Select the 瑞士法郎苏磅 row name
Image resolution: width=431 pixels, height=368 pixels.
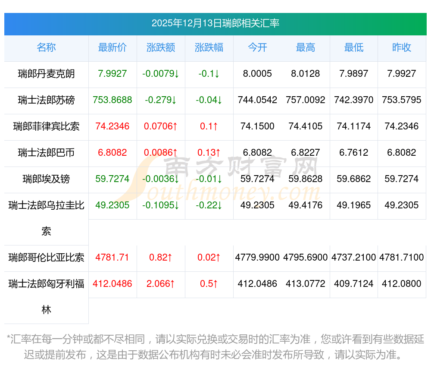click(x=46, y=100)
